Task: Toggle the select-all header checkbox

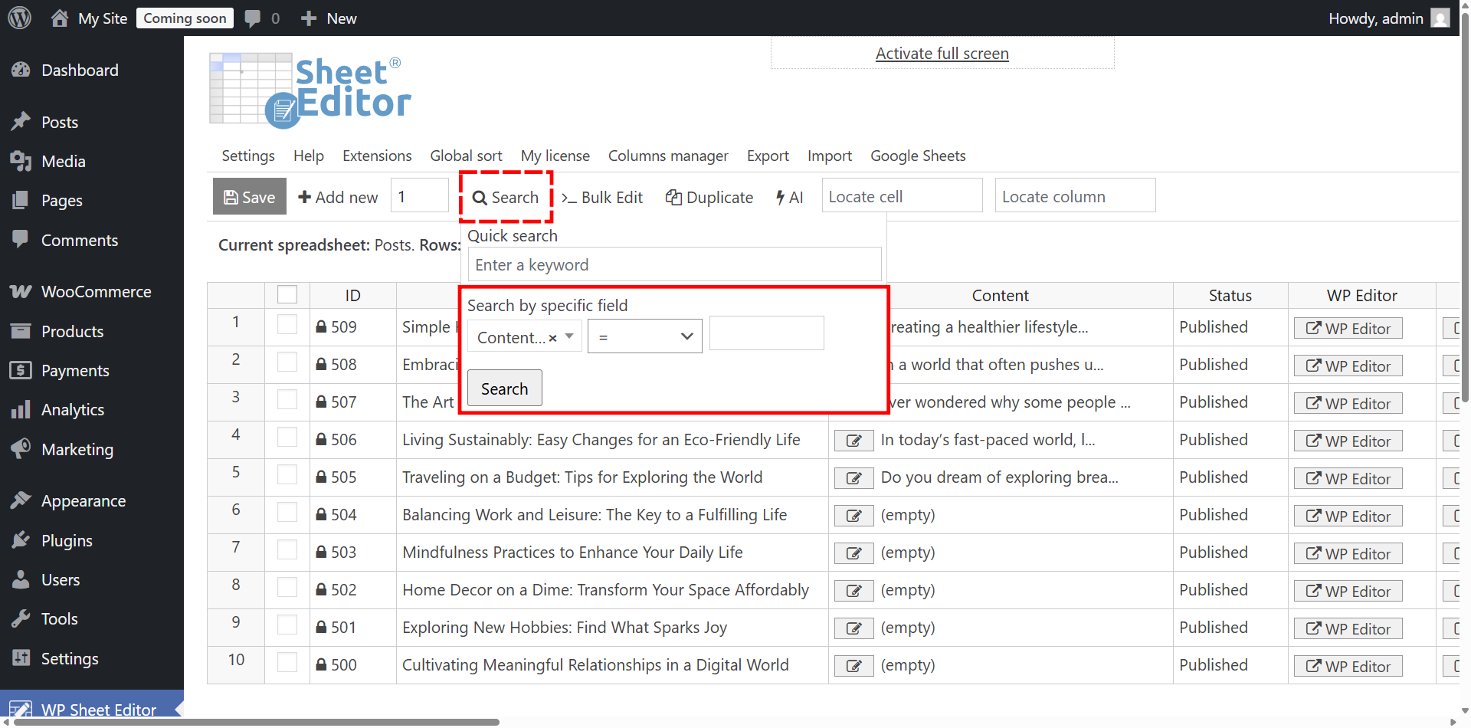Action: pos(287,295)
